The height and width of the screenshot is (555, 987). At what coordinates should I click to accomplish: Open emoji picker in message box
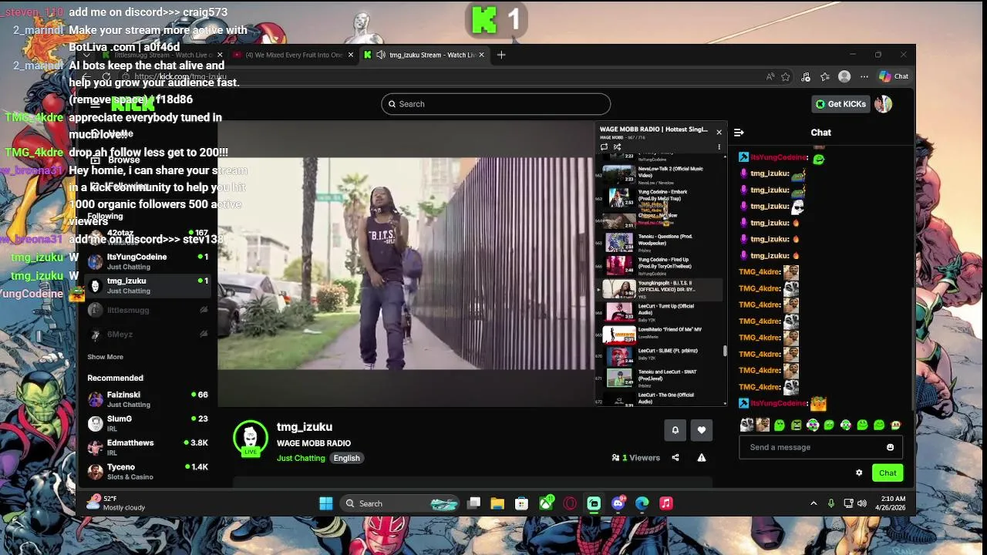pyautogui.click(x=890, y=447)
